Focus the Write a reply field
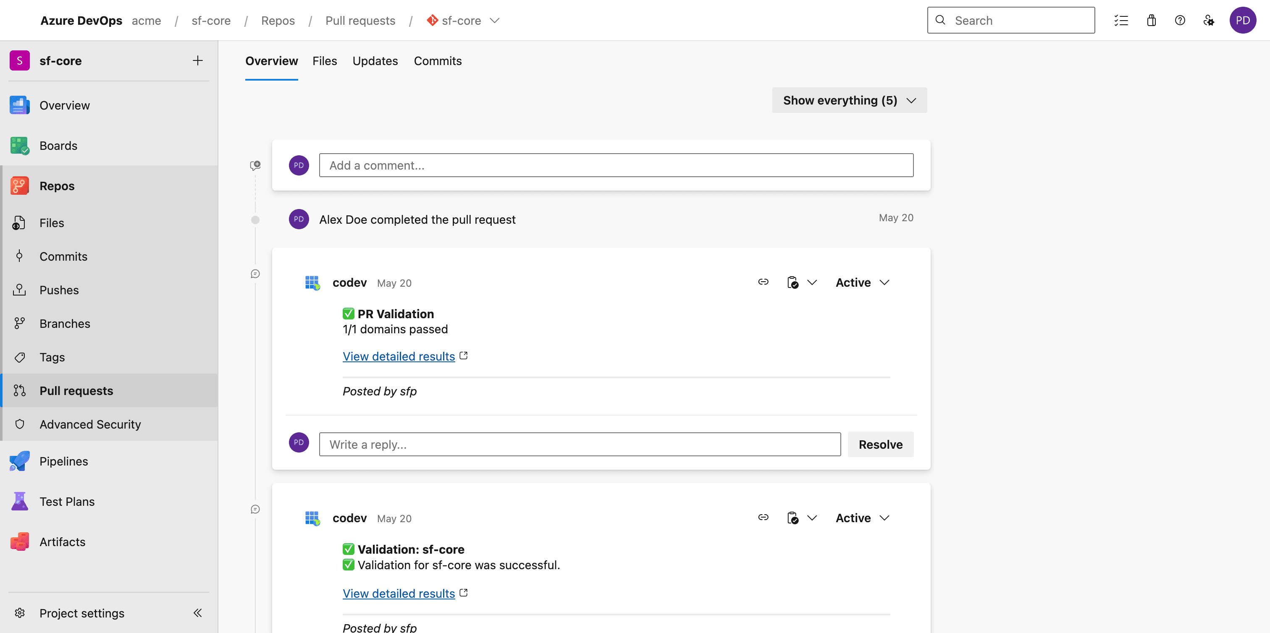 pos(580,445)
